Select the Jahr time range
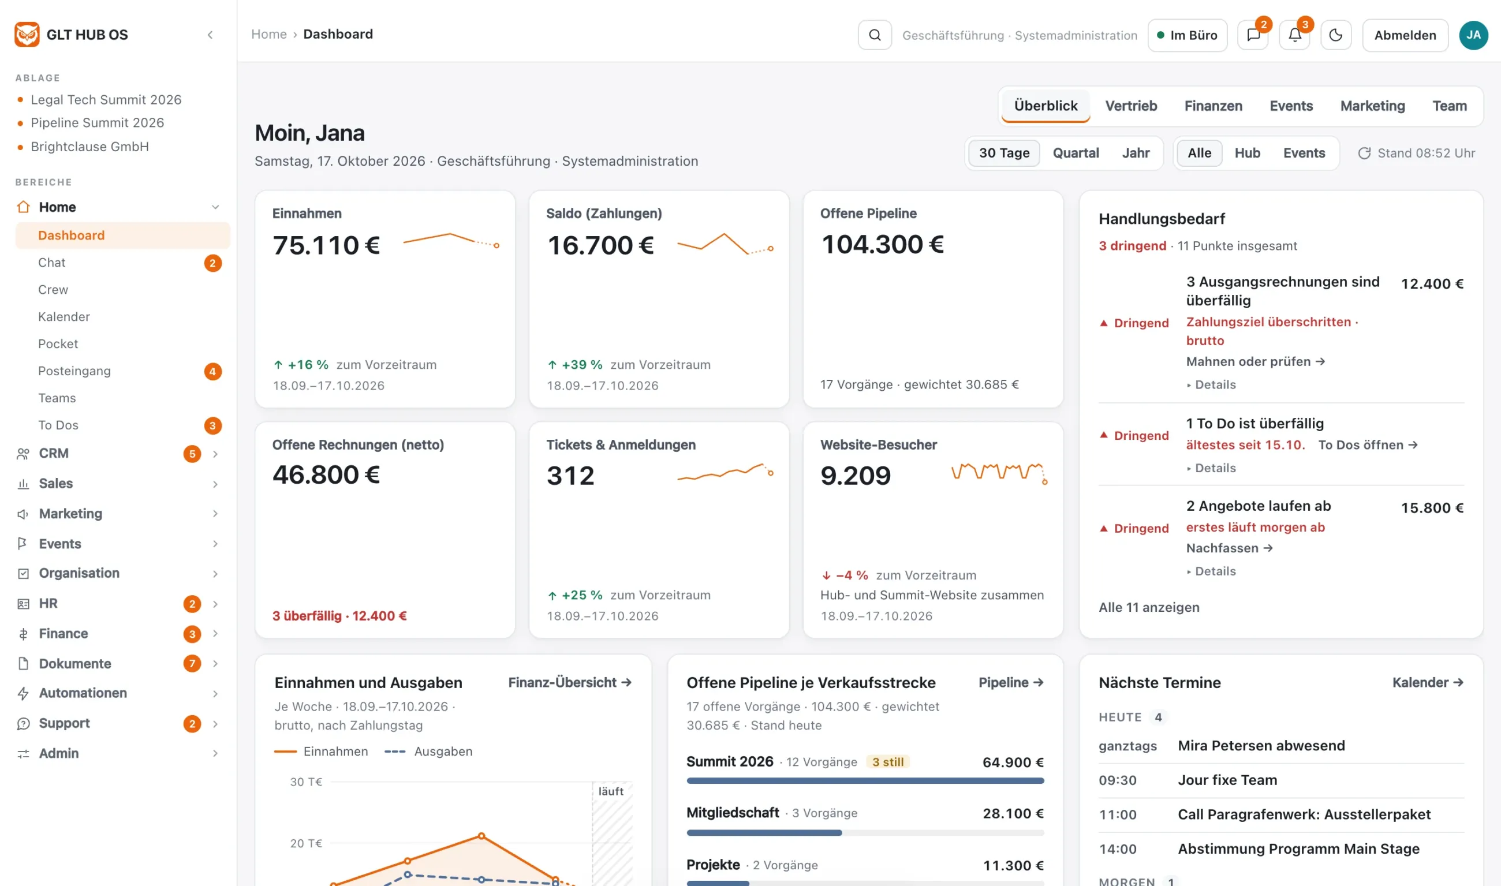This screenshot has width=1501, height=886. coord(1136,153)
